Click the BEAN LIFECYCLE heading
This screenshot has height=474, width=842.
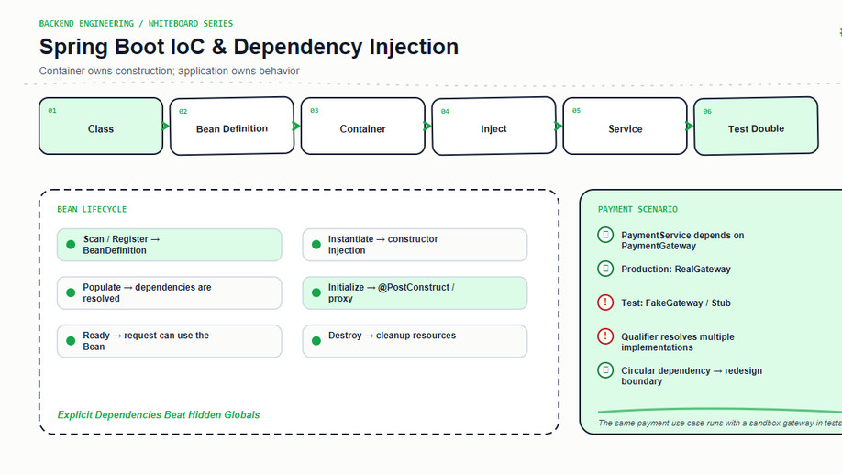[92, 209]
